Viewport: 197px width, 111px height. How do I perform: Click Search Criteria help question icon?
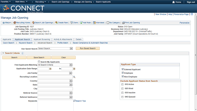22,53
